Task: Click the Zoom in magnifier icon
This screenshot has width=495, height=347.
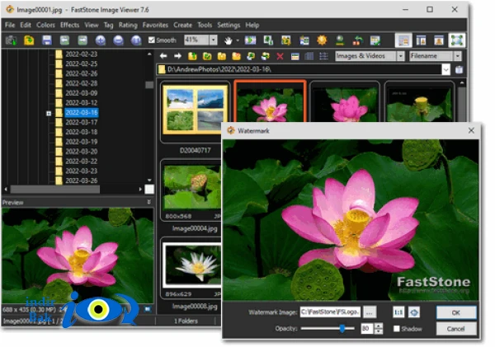Action: 101,40
